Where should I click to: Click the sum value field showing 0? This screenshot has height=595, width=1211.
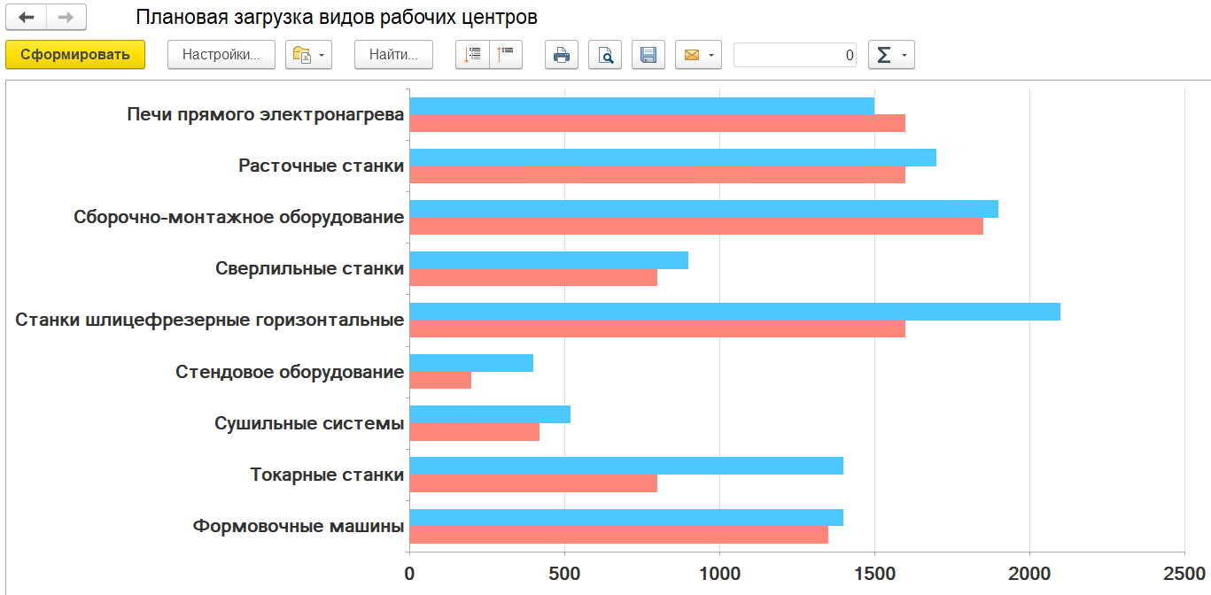point(795,55)
